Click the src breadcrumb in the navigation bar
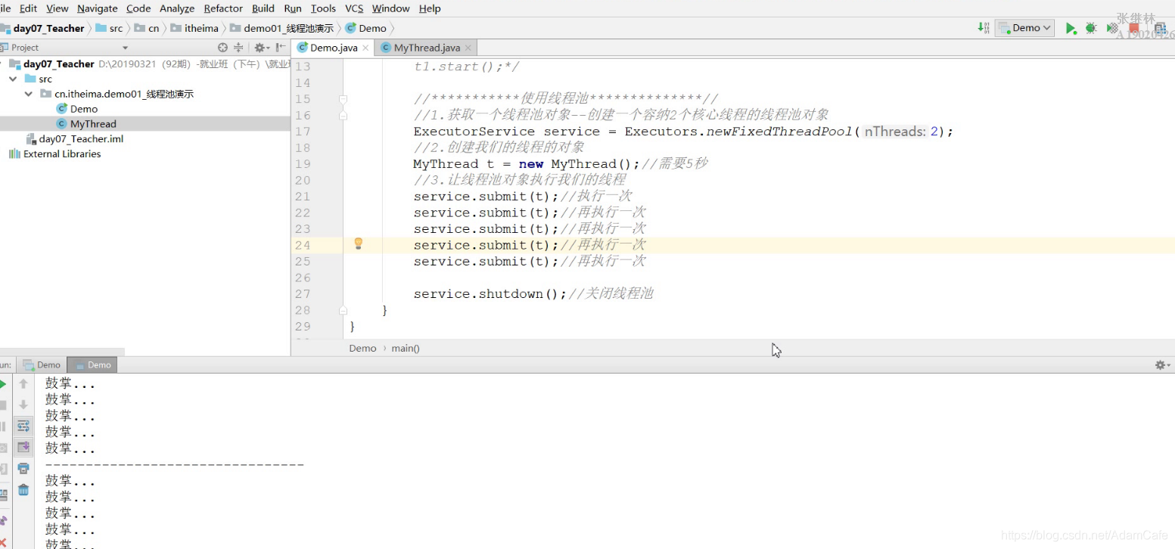Viewport: 1175px width, 549px height. pyautogui.click(x=109, y=28)
